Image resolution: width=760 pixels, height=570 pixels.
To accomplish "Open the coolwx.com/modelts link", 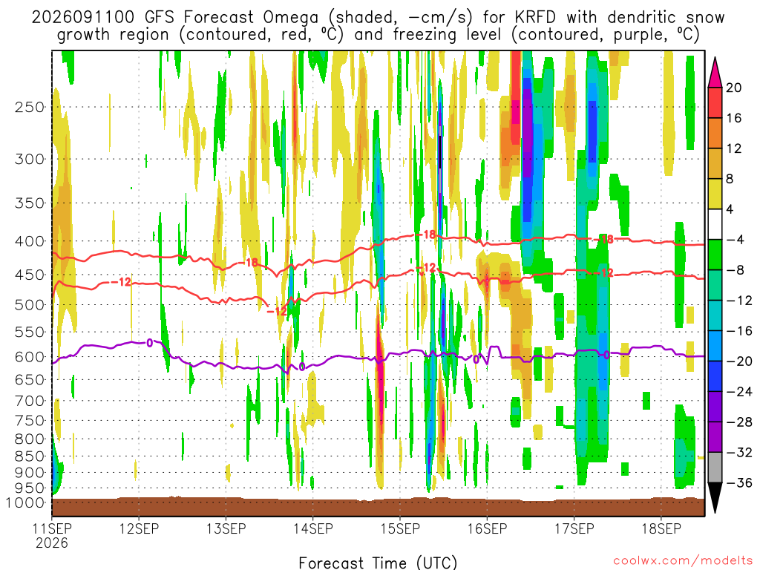I will point(683,561).
